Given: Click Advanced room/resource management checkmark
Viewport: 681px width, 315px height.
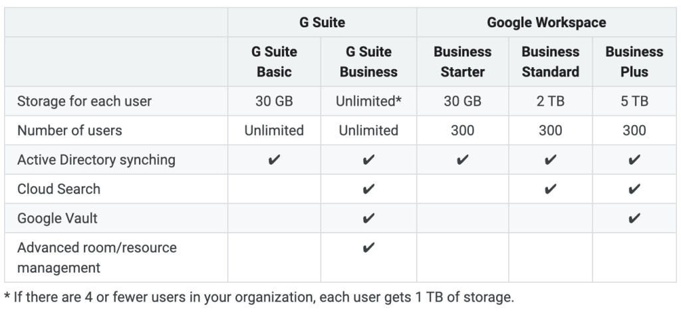Looking at the screenshot, I should pyautogui.click(x=368, y=249).
